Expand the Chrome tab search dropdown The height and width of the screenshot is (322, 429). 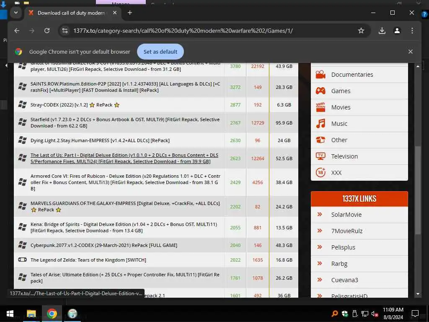[x=16, y=13]
